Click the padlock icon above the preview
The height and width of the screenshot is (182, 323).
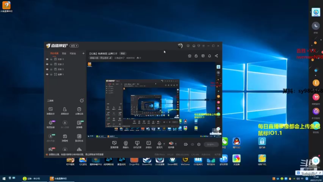196,56
